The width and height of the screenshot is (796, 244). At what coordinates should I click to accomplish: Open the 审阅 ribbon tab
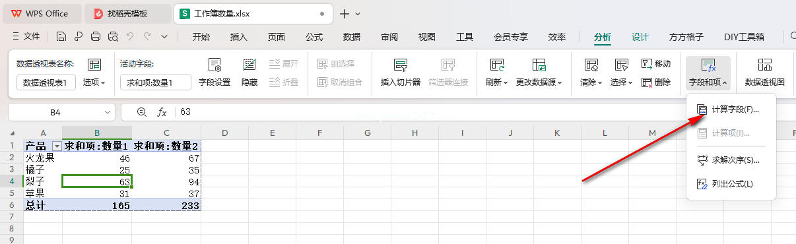(389, 37)
